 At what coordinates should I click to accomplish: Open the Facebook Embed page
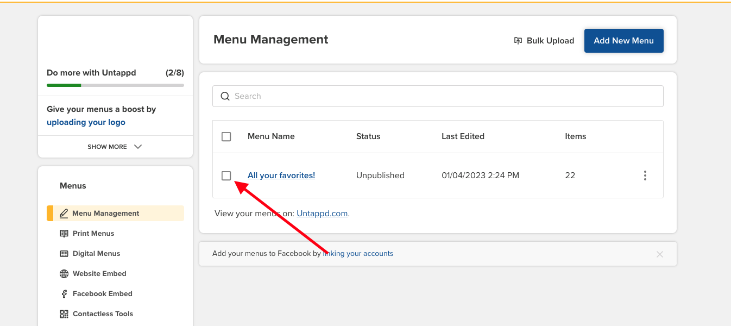click(103, 294)
